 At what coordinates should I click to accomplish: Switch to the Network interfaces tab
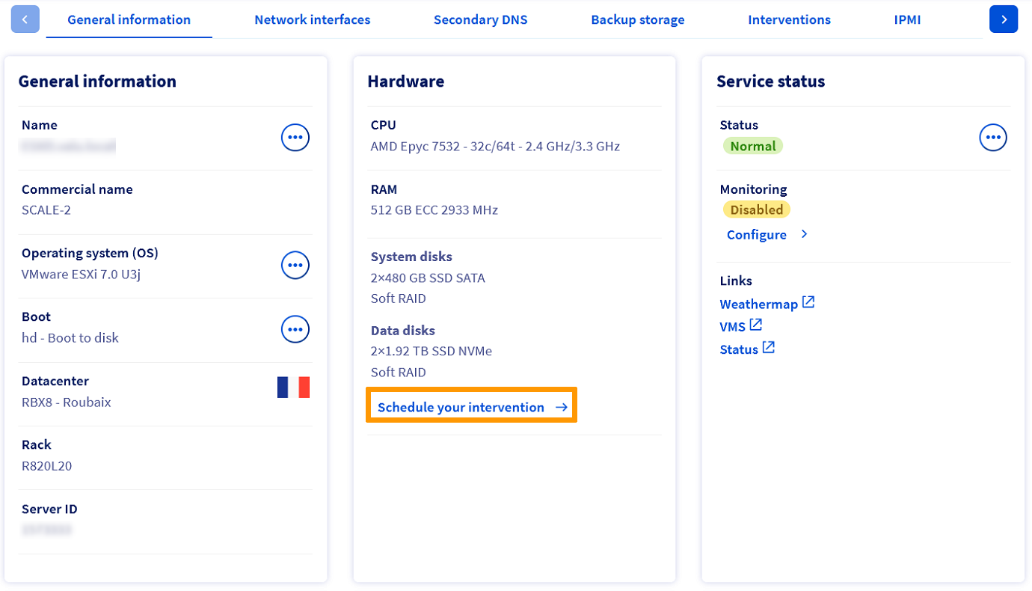point(312,19)
